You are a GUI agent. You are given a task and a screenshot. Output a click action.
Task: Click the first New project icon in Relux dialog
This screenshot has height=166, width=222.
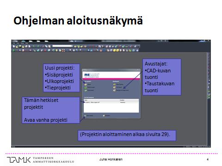click(x=86, y=84)
